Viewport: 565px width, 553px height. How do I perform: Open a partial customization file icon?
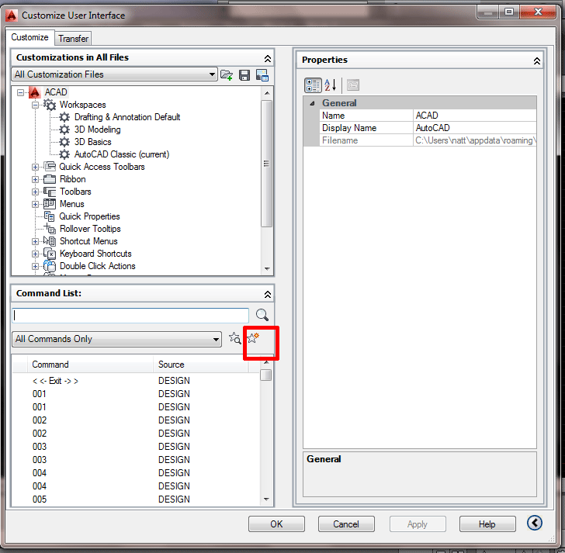[x=227, y=75]
